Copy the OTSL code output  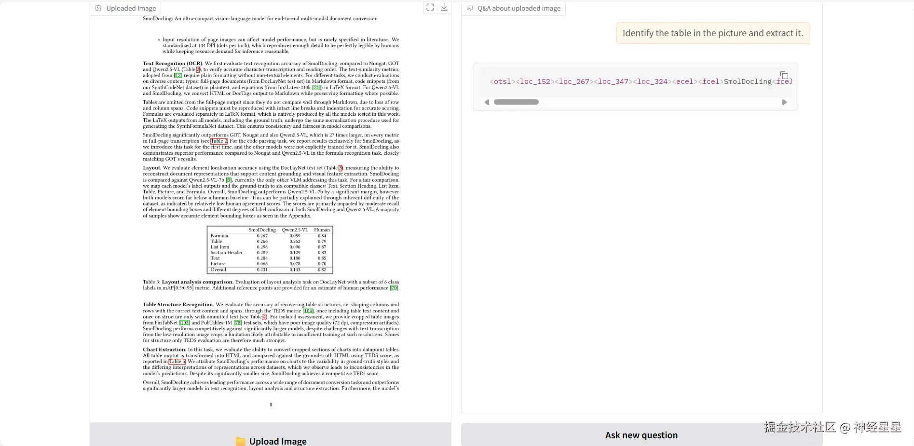pyautogui.click(x=784, y=76)
